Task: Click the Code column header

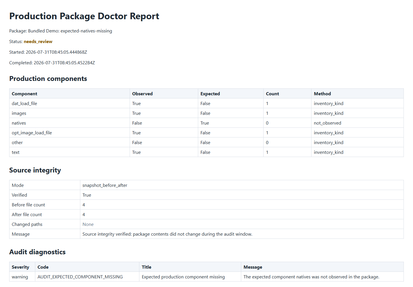Action: [87, 267]
